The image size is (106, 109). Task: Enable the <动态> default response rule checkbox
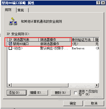pos(10,48)
